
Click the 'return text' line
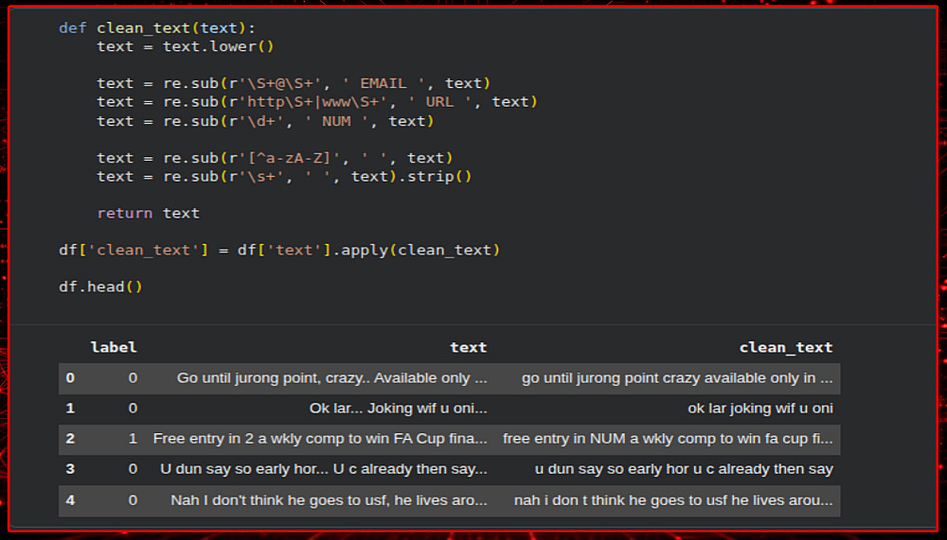[148, 214]
